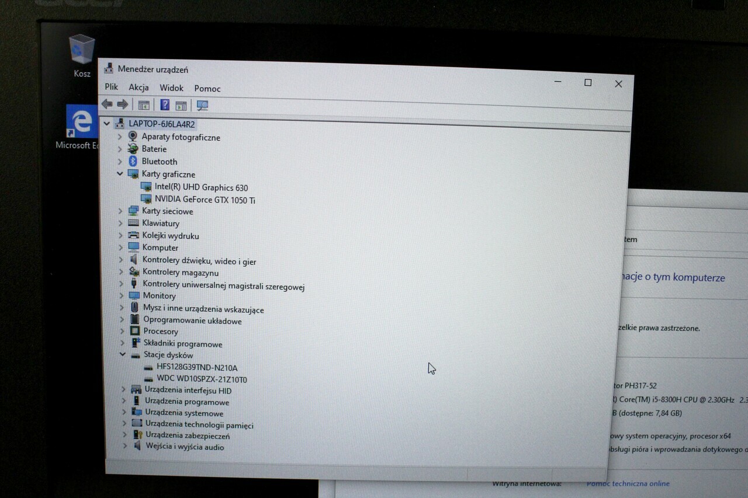Image resolution: width=748 pixels, height=498 pixels.
Task: Select Kontrolery uniwersalnej magistrali szeregowej label
Action: coord(224,286)
